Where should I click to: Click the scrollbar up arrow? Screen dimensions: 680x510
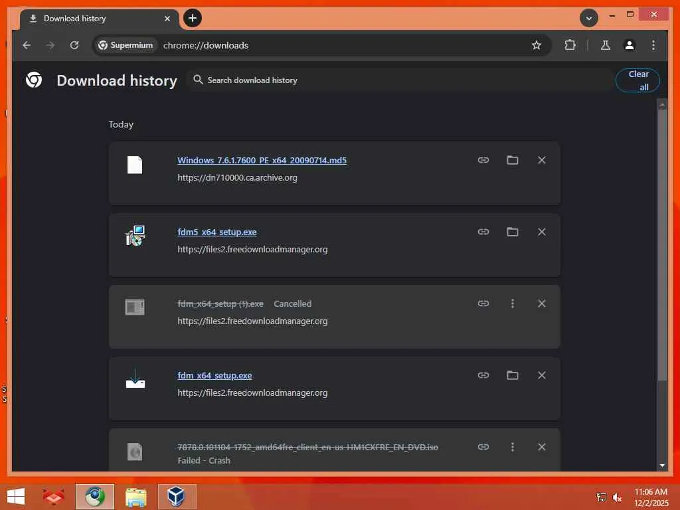(662, 104)
